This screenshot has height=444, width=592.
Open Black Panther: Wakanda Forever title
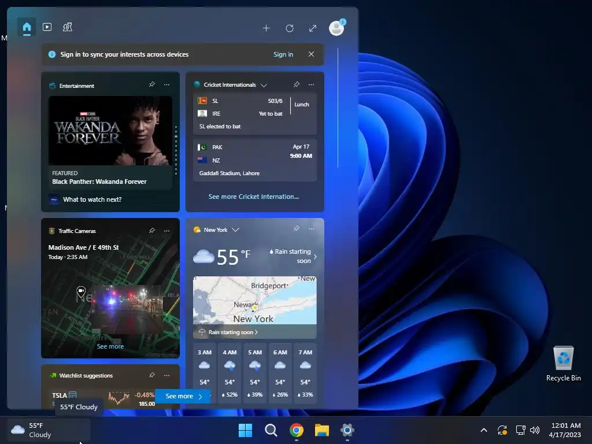click(99, 182)
